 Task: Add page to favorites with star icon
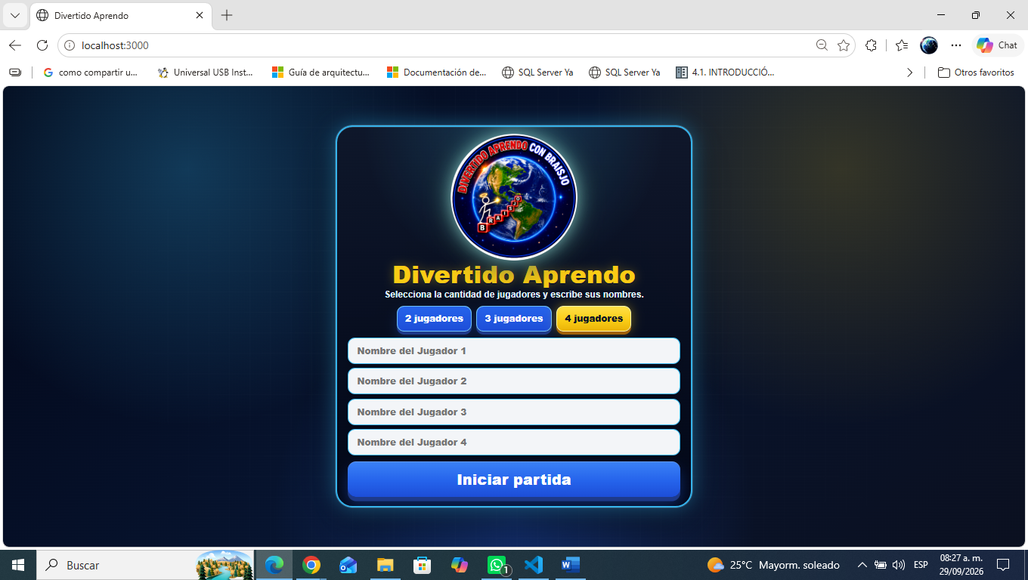[844, 45]
